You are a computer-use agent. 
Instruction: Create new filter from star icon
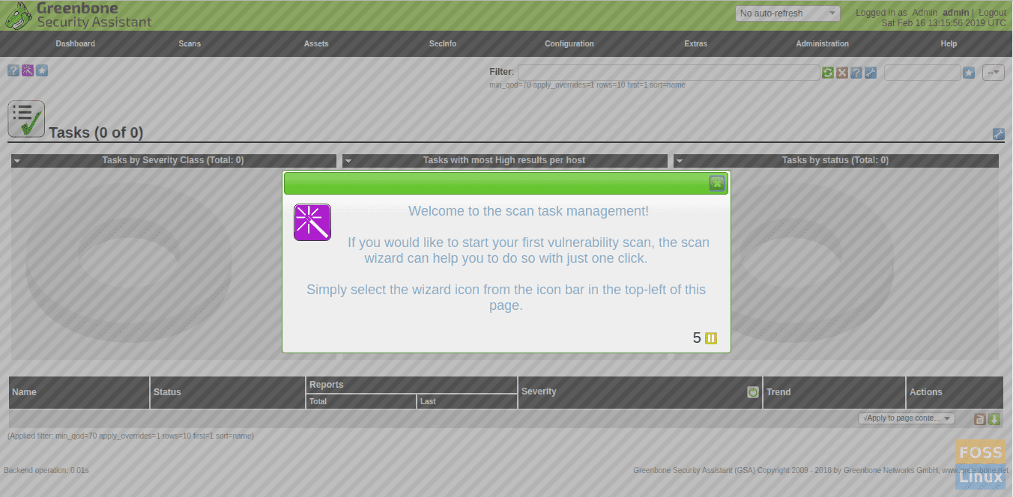click(x=969, y=73)
